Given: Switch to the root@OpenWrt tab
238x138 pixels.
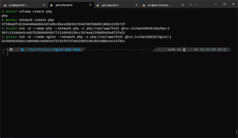Looking at the screenshot, I should (24, 5).
